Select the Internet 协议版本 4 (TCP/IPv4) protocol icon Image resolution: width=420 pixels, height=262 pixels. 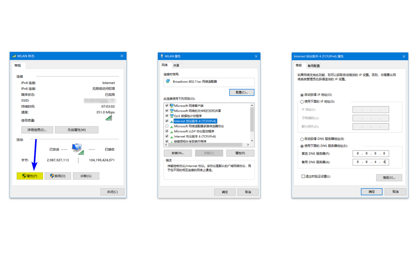171,121
